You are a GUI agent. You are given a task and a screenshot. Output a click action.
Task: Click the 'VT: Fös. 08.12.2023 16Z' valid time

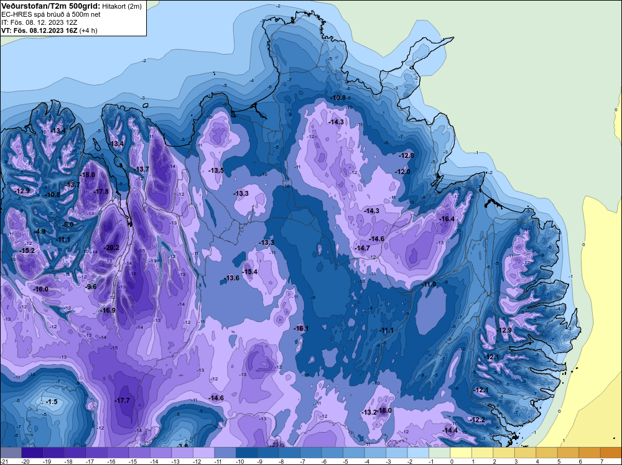point(40,30)
